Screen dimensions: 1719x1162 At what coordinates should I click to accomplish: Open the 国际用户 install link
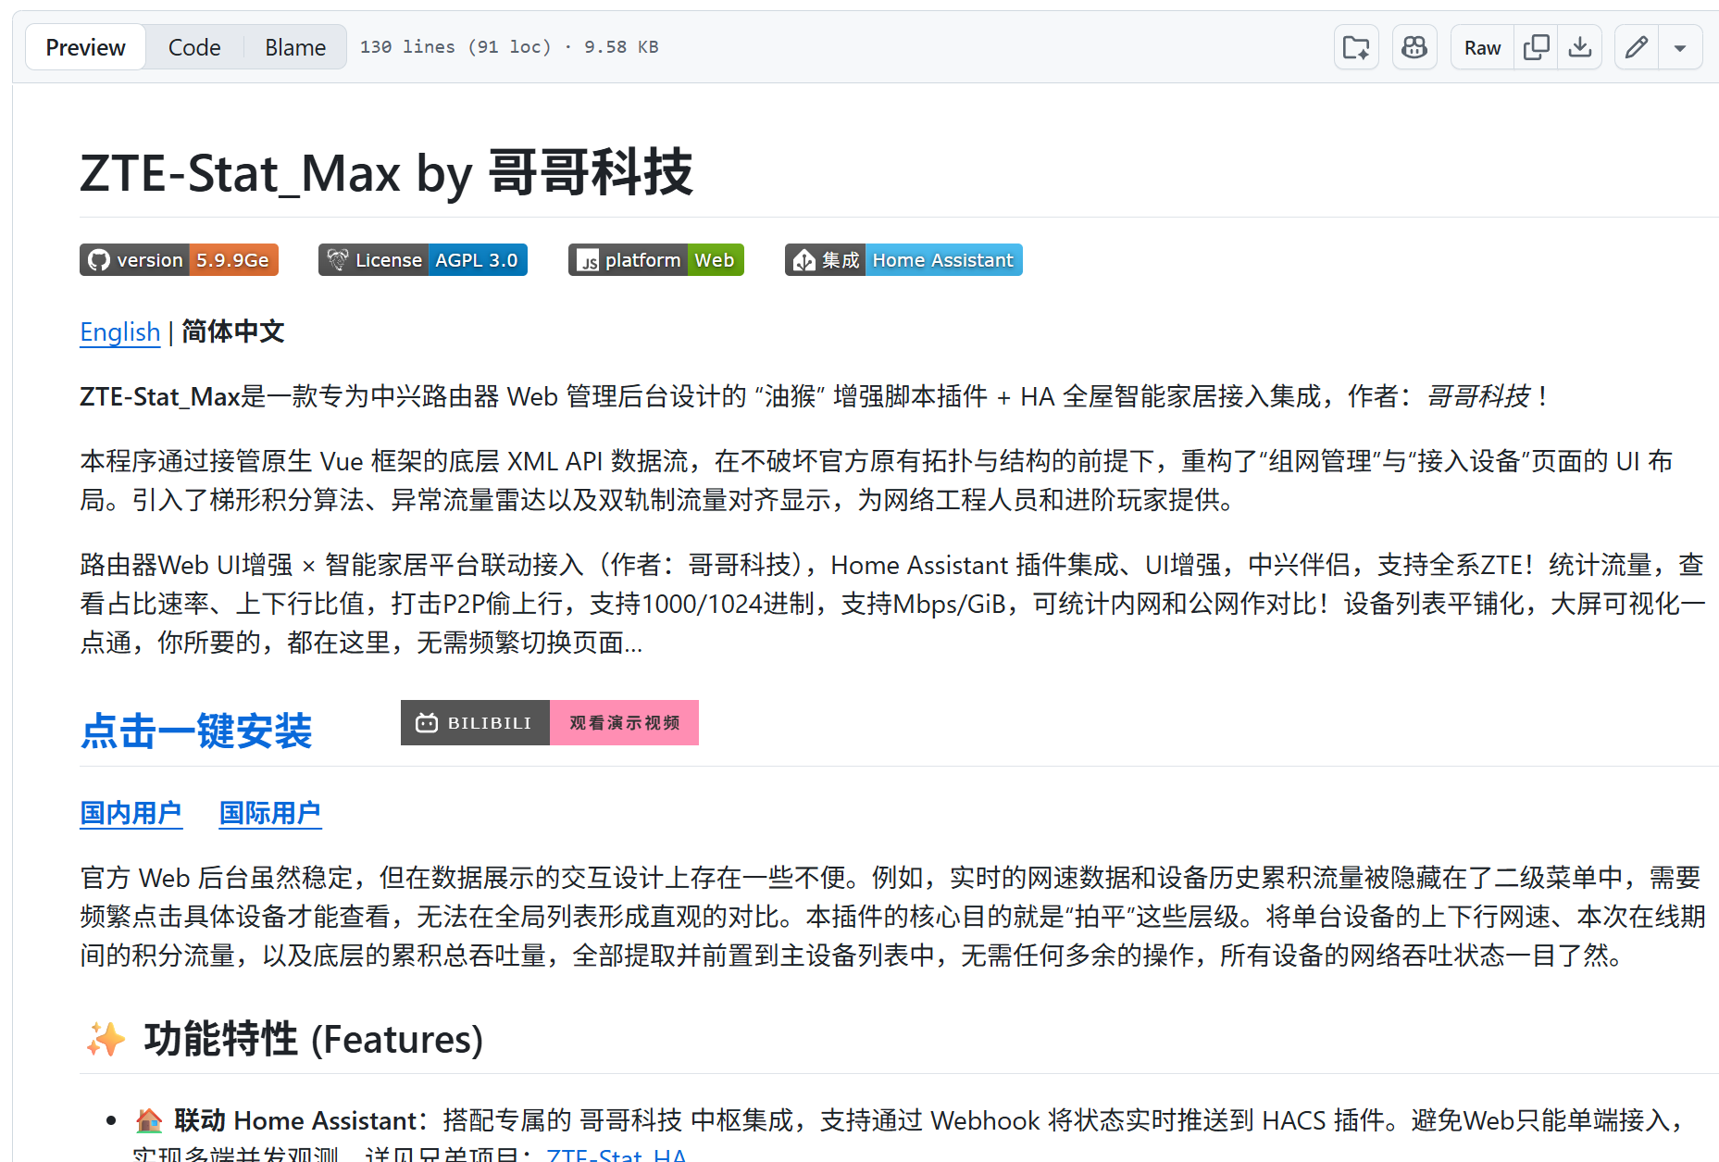pos(269,813)
